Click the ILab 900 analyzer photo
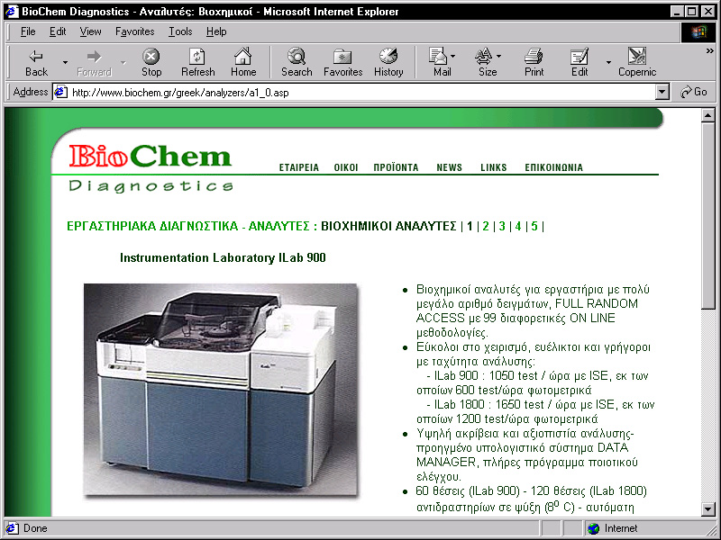Image resolution: width=721 pixels, height=540 pixels. pyautogui.click(x=220, y=390)
